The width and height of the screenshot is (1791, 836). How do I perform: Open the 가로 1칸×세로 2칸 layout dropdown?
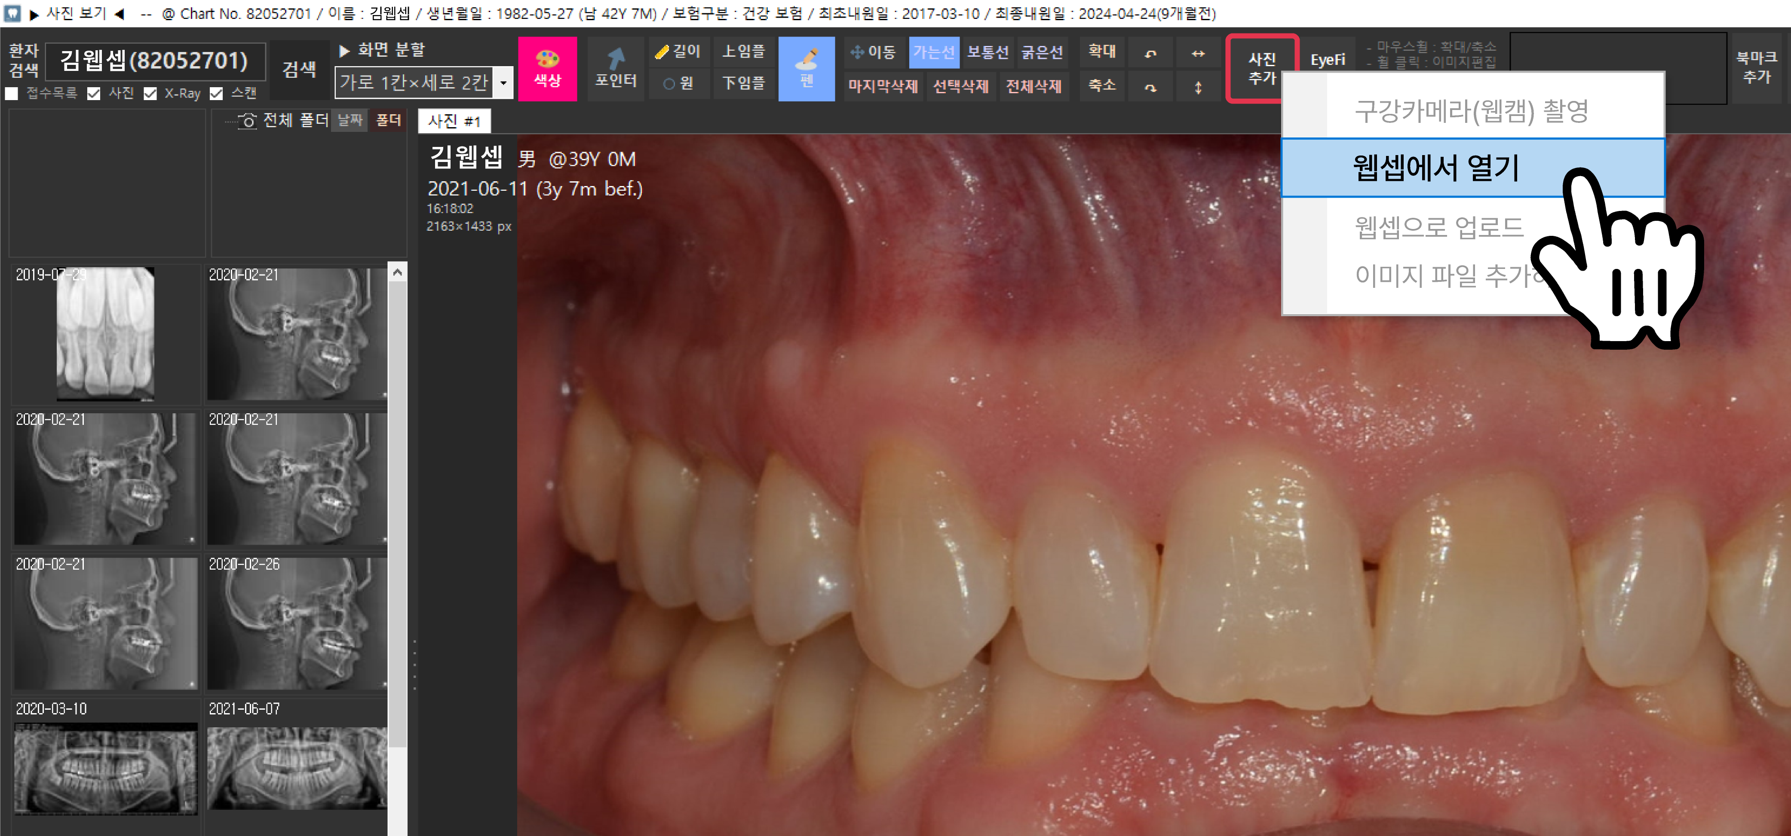tap(503, 82)
